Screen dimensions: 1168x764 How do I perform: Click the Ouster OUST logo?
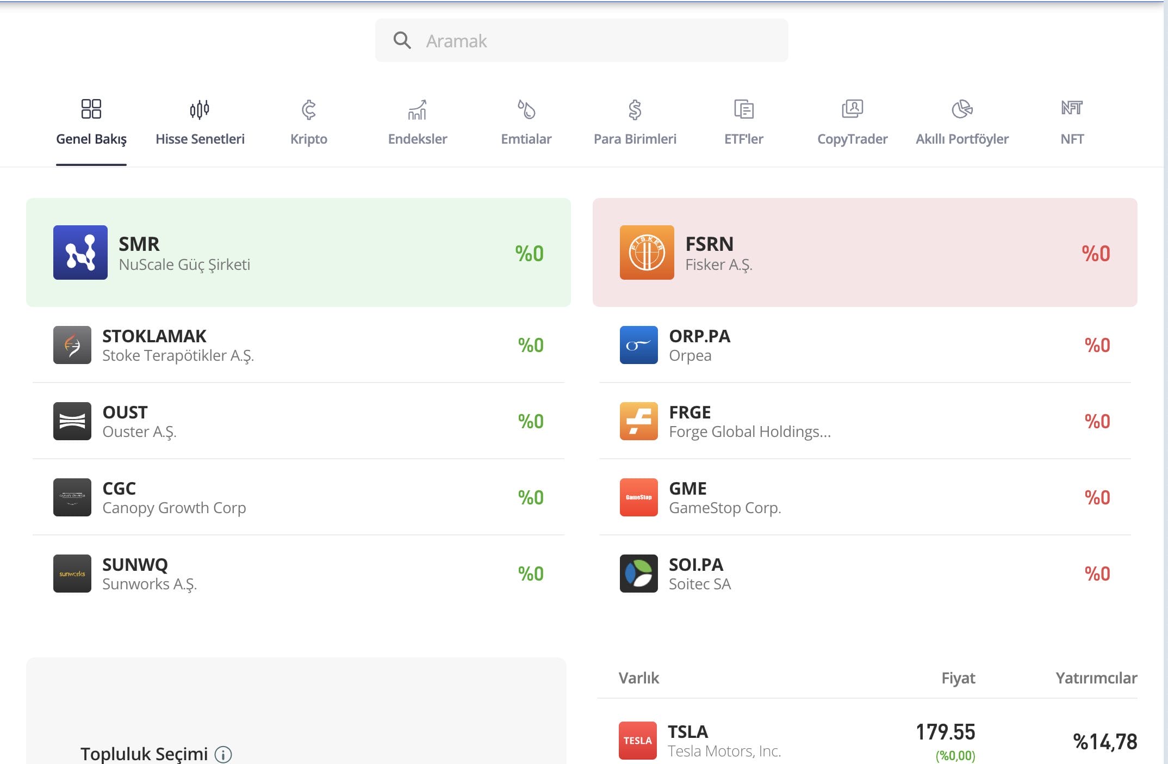(x=72, y=421)
